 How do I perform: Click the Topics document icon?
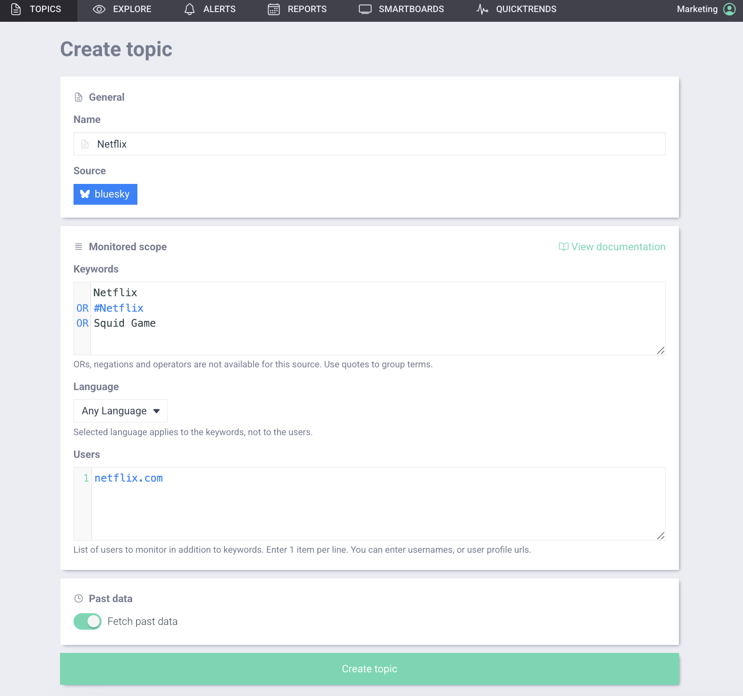[x=16, y=9]
